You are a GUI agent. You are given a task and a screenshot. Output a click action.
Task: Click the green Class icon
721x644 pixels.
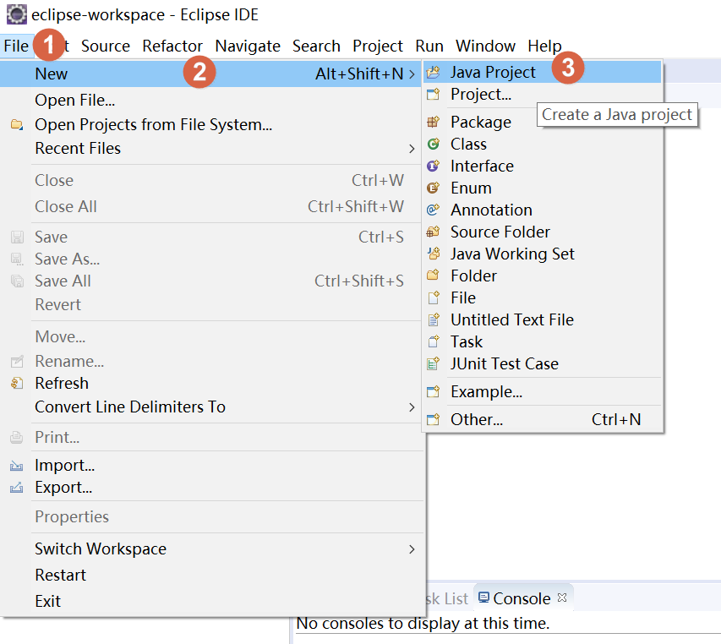pos(434,144)
